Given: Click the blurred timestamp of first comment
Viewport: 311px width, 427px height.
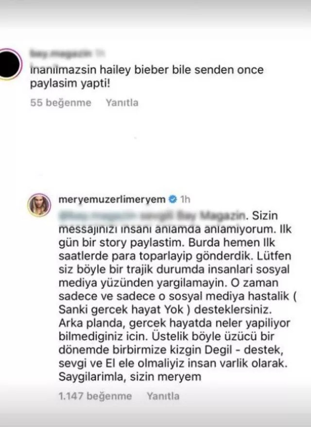Looking at the screenshot, I should click(100, 53).
